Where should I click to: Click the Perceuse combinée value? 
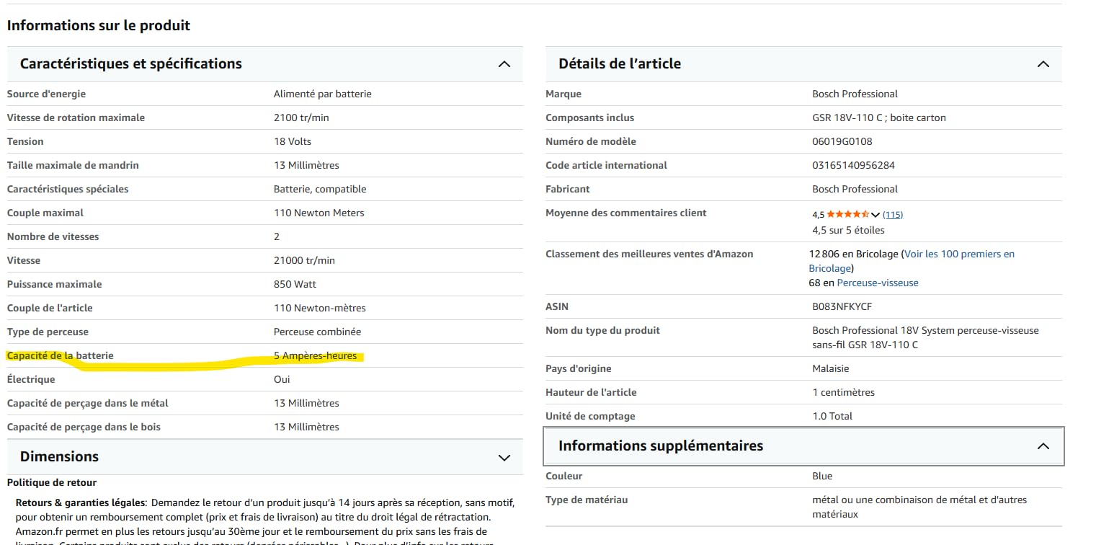point(317,332)
